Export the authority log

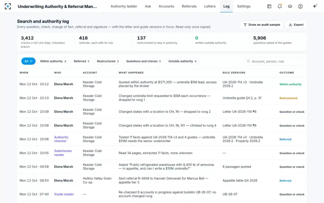296,25
